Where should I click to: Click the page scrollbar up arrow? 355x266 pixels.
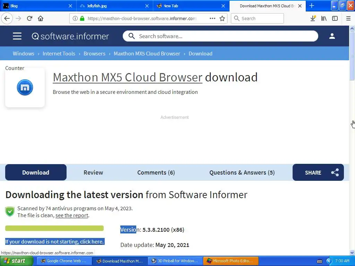point(352,28)
